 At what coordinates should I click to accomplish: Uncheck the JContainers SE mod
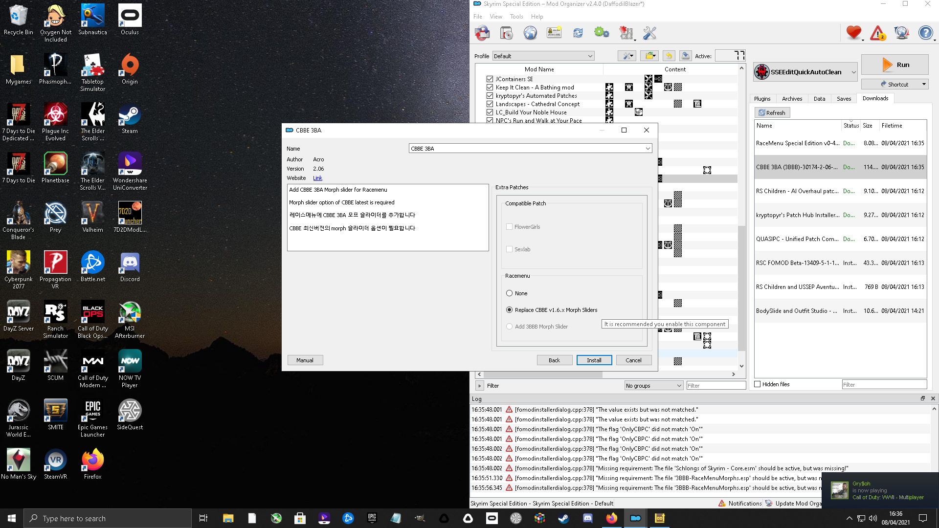(490, 79)
